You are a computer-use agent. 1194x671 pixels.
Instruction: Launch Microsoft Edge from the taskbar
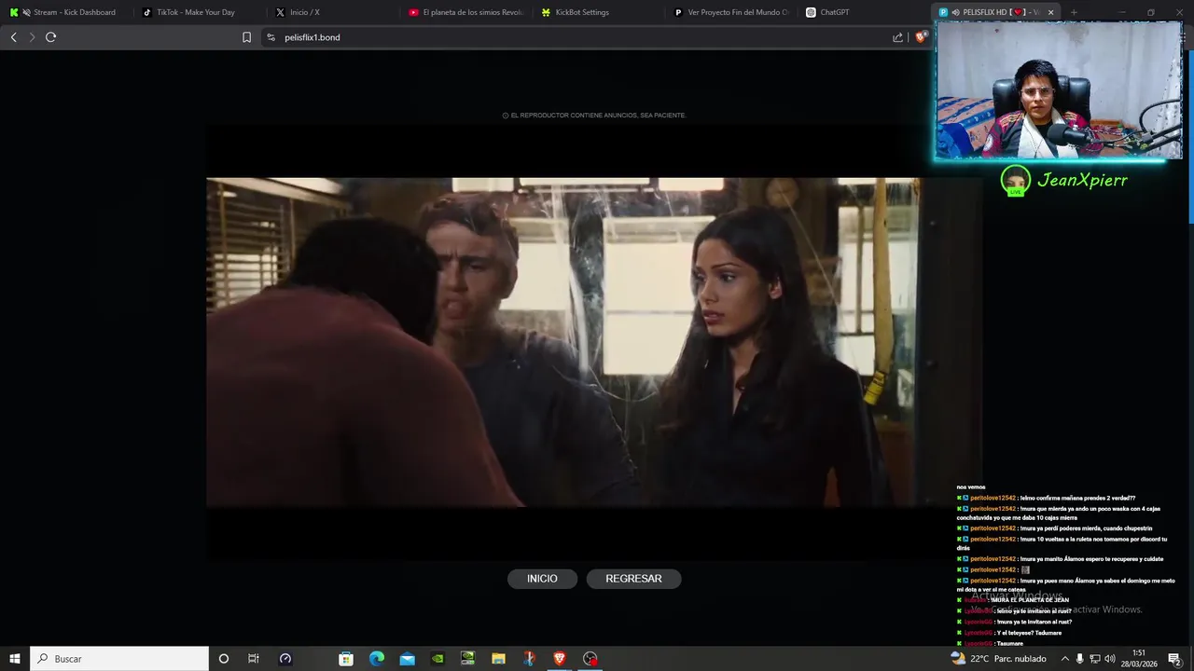pyautogui.click(x=377, y=658)
